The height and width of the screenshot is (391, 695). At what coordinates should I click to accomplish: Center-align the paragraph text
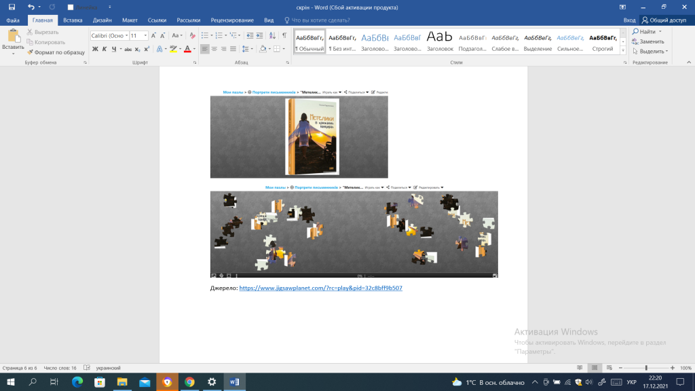[214, 49]
